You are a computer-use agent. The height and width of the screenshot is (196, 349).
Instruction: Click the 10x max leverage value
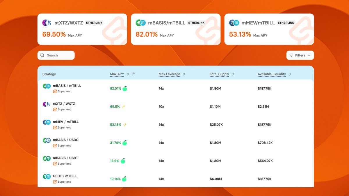coord(161,107)
